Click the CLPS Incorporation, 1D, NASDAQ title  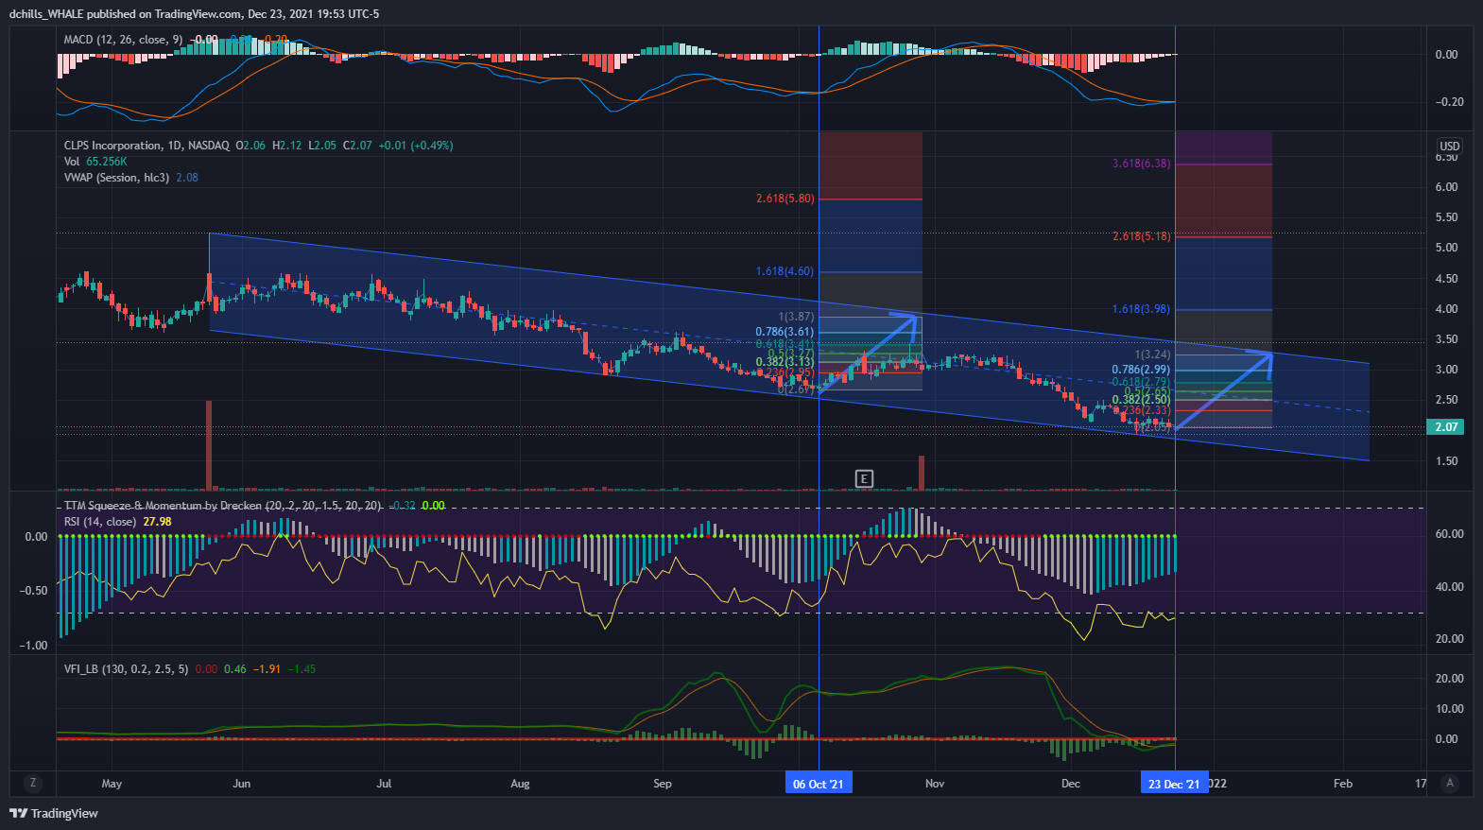(x=147, y=146)
